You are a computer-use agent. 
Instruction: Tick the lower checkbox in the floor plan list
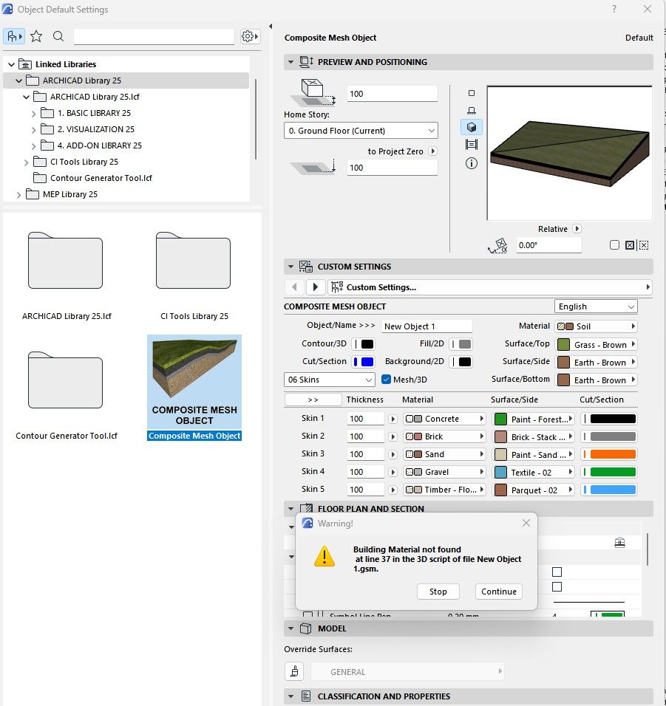click(557, 586)
